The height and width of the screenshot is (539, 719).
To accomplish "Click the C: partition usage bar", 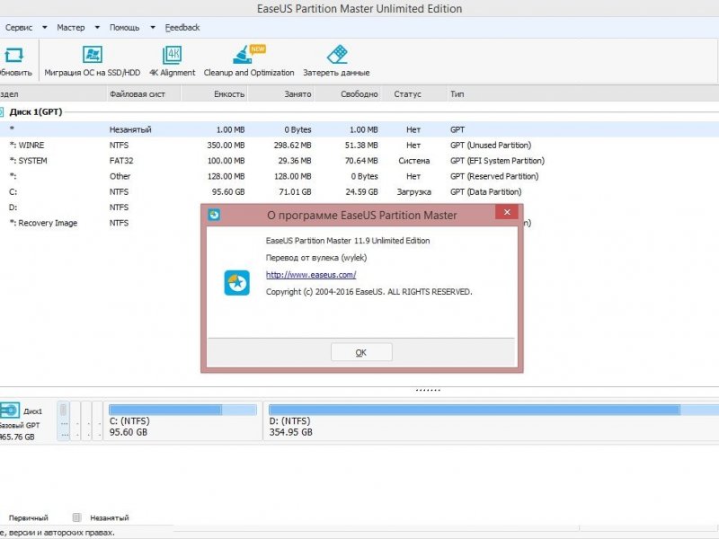I will [x=183, y=410].
